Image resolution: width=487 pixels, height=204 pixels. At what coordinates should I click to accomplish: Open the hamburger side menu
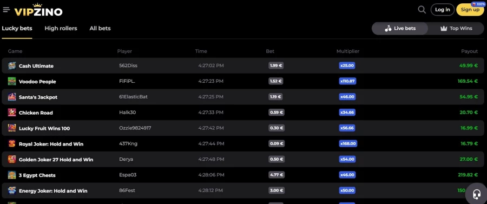[x=6, y=10]
